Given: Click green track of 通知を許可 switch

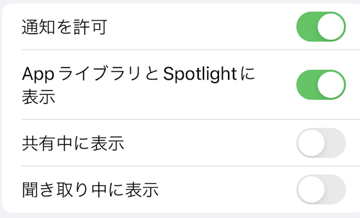Looking at the screenshot, I should [x=307, y=26].
